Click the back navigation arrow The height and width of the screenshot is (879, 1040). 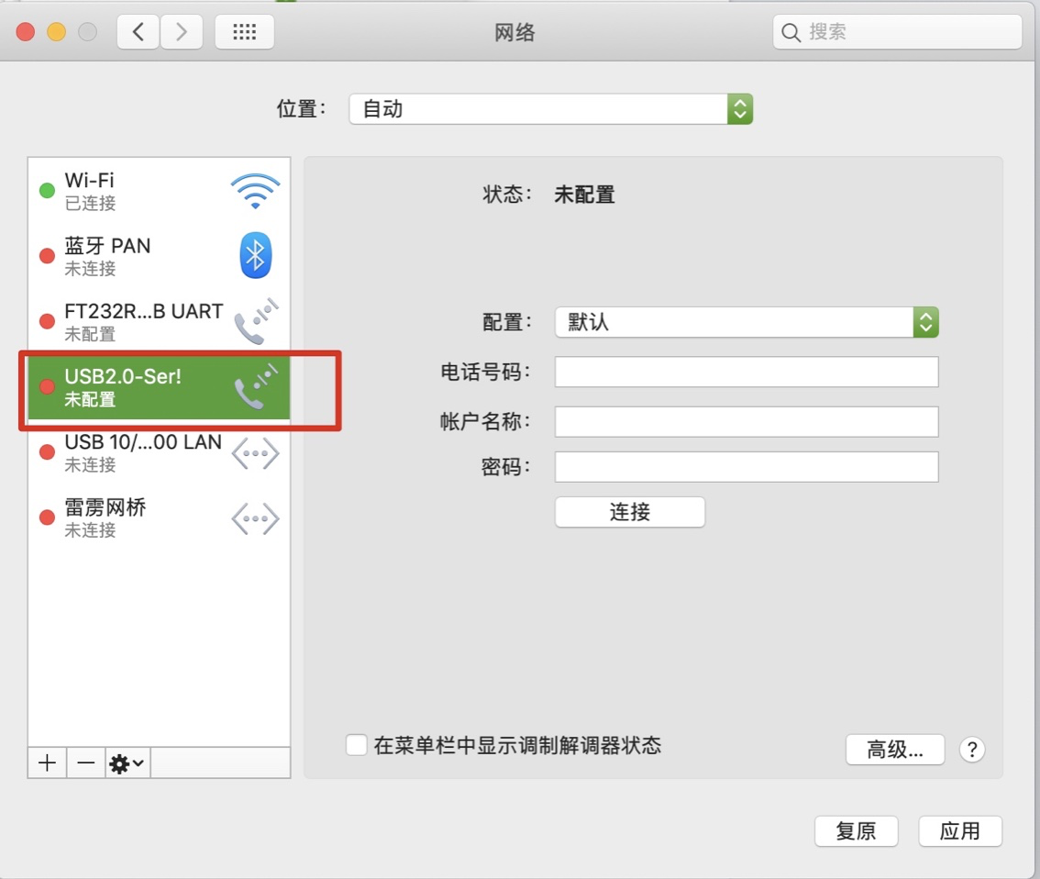tap(137, 30)
